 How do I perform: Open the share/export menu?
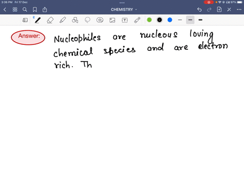click(x=45, y=10)
